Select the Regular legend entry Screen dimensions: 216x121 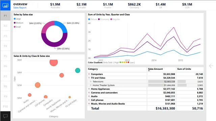115,19
